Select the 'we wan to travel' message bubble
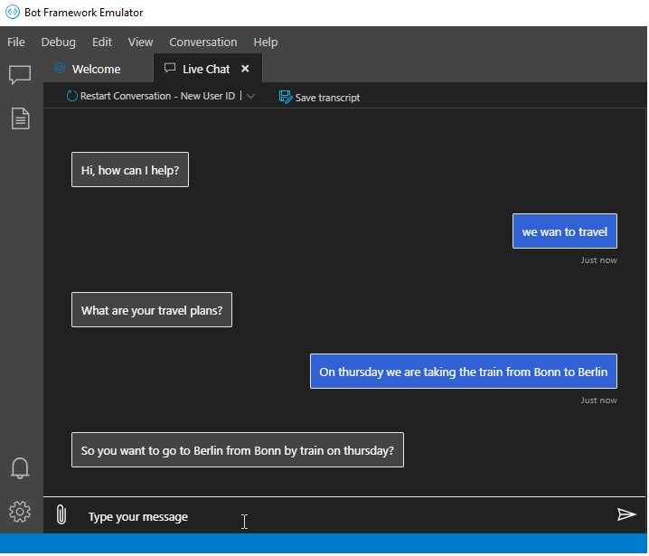 point(565,231)
